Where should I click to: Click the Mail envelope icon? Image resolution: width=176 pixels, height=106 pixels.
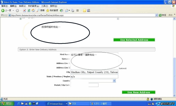coord(67,10)
